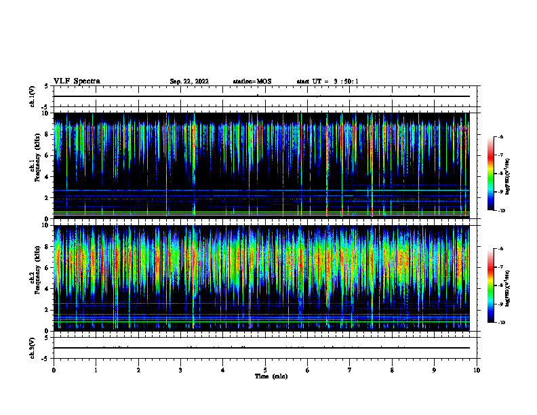Image resolution: width=537 pixels, height=415 pixels.
Task: Click the 3 tick label on Time axis
Action: (x=180, y=370)
